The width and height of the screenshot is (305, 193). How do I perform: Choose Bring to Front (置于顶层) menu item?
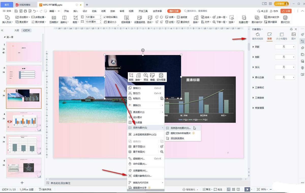click(x=146, y=146)
